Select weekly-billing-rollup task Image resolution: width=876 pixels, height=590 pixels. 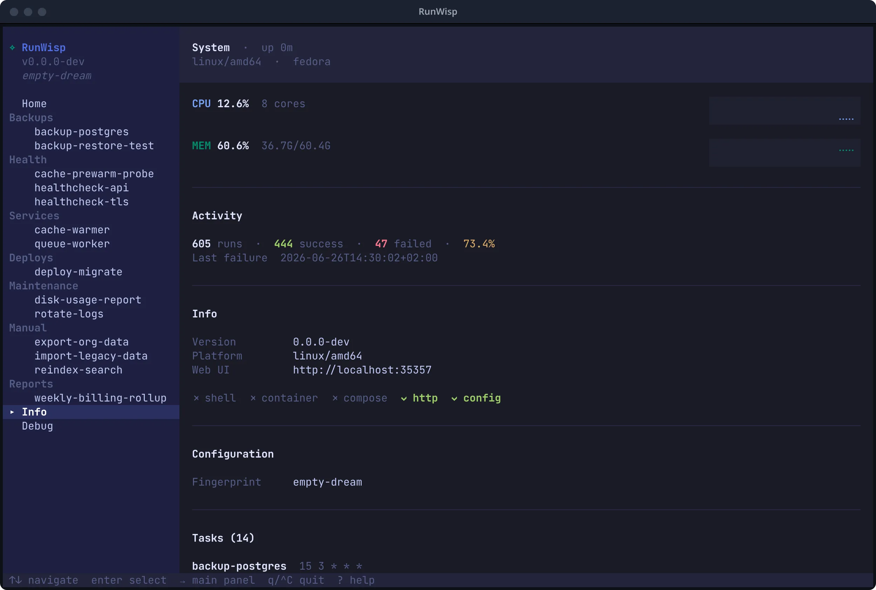[101, 398]
